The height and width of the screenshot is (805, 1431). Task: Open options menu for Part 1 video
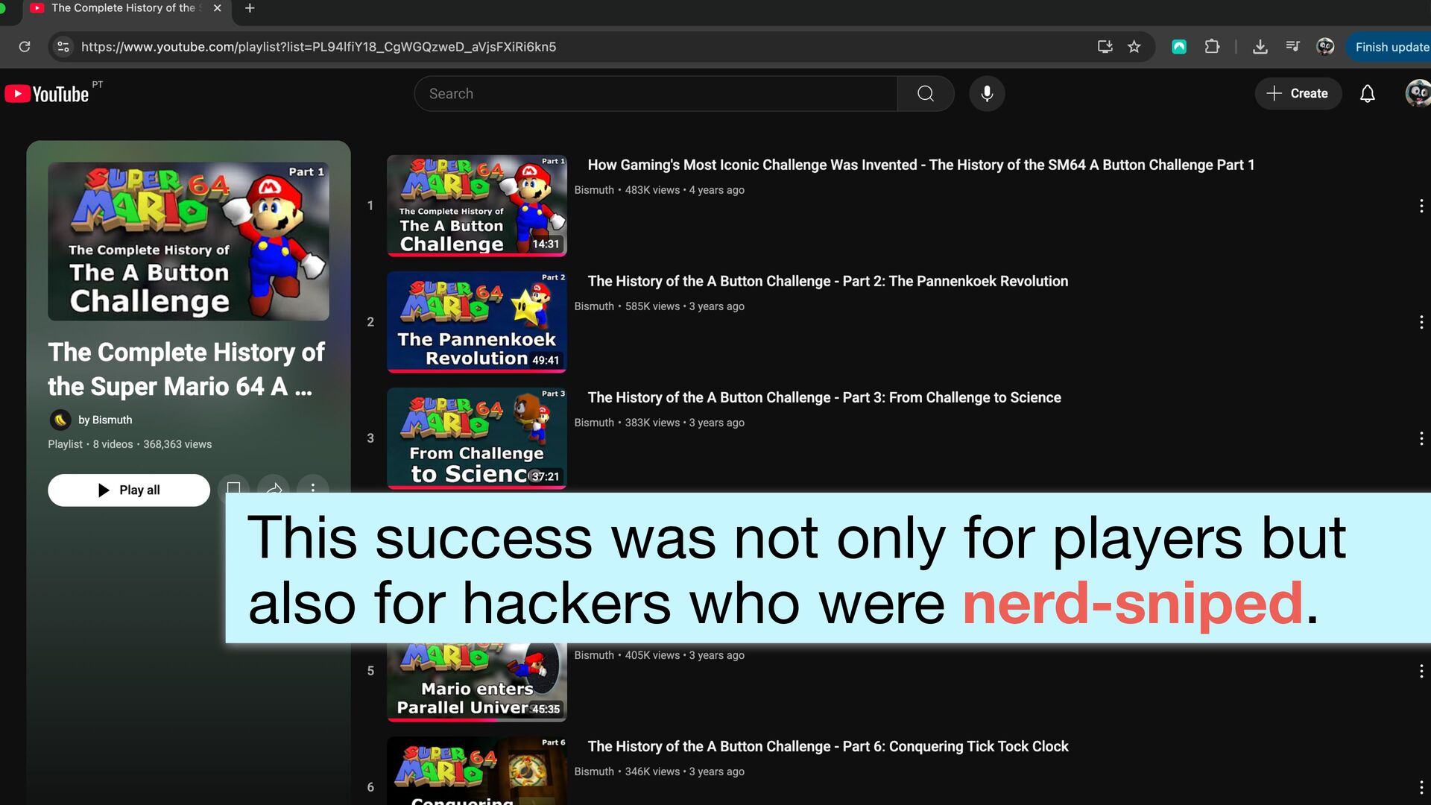(1421, 206)
